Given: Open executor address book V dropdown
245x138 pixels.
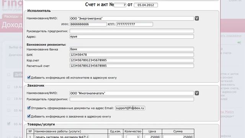Looking at the screenshot, I should 197,18.
